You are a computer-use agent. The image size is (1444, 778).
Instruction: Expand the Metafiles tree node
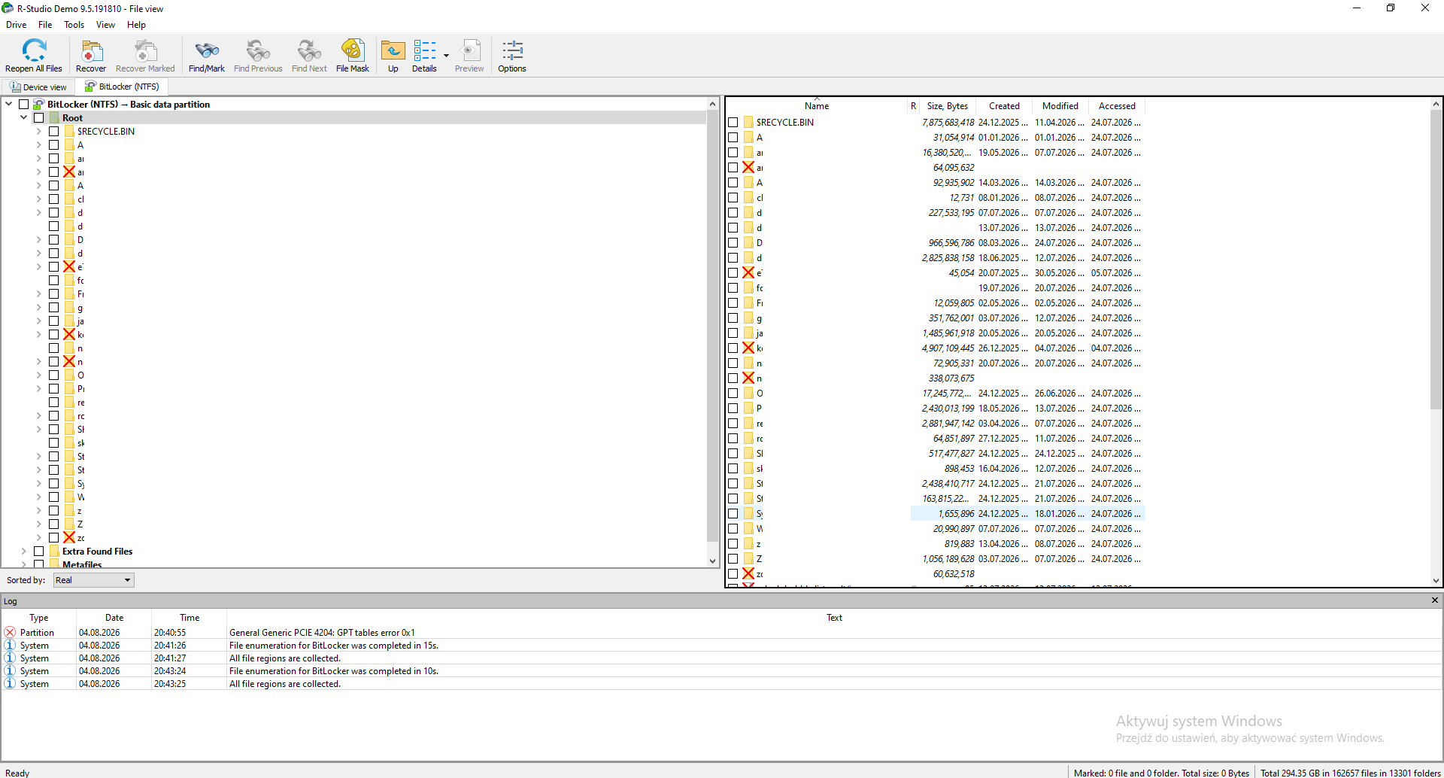(x=24, y=564)
